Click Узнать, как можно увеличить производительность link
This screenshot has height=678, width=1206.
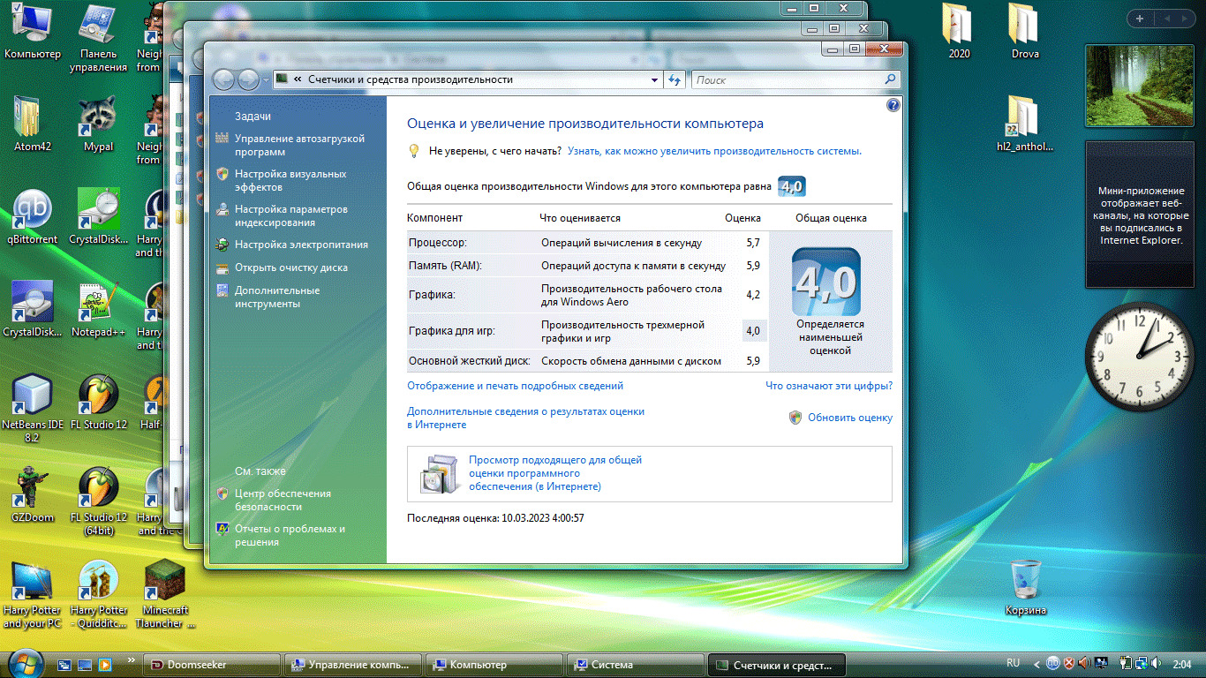(714, 151)
